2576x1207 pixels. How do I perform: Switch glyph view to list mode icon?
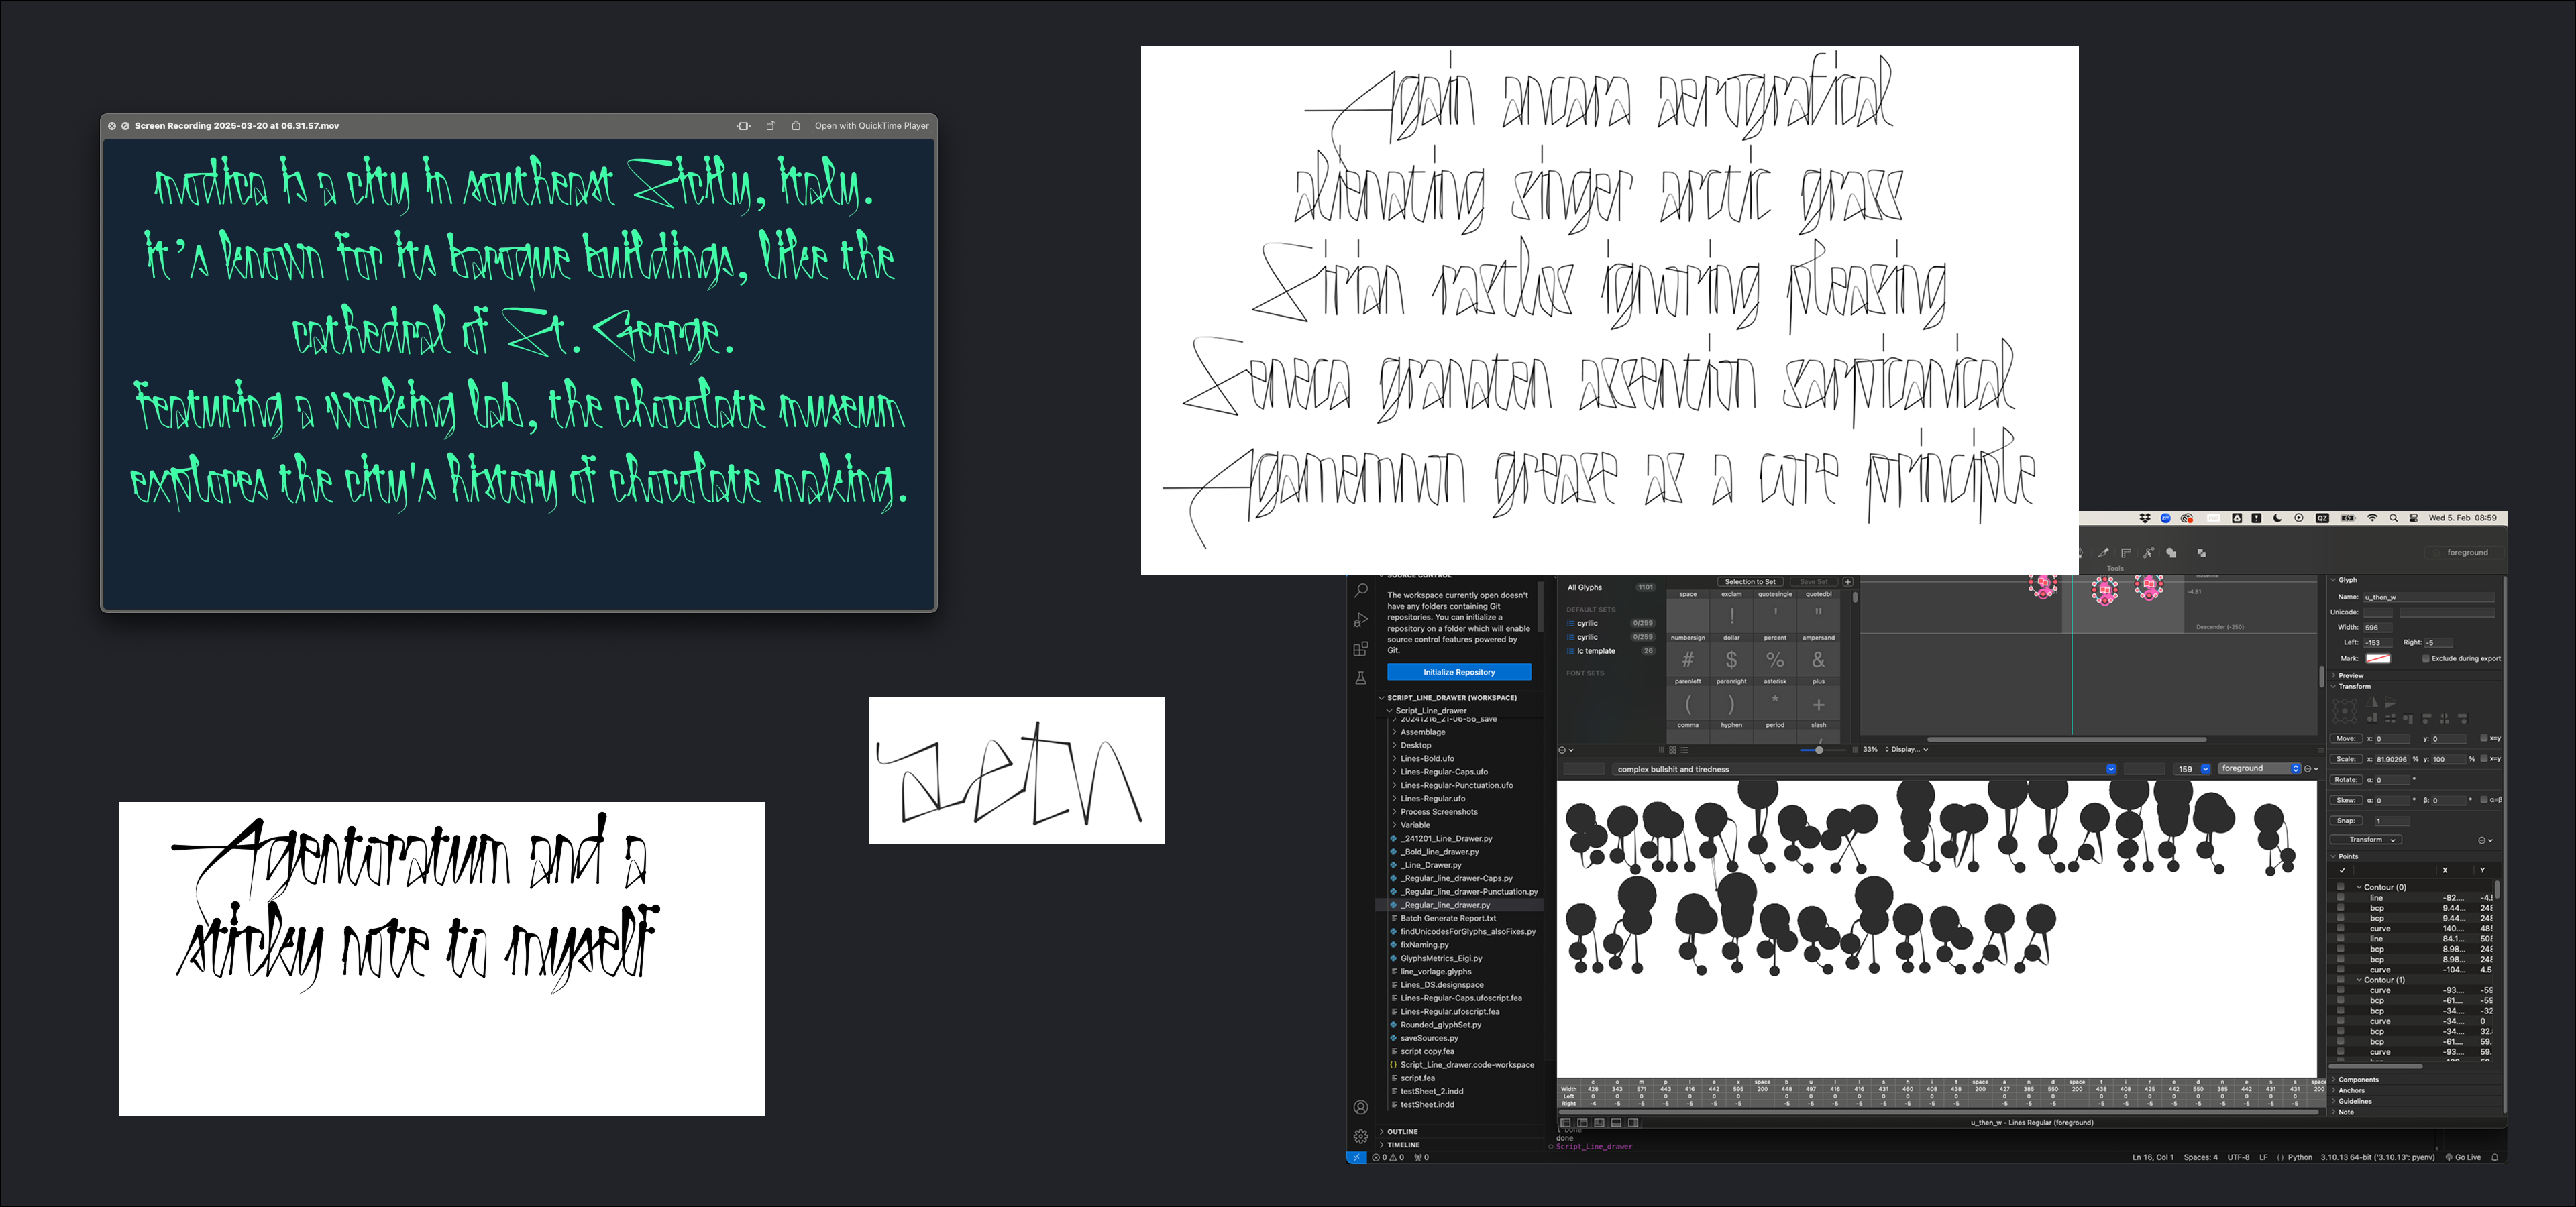pyautogui.click(x=1685, y=750)
